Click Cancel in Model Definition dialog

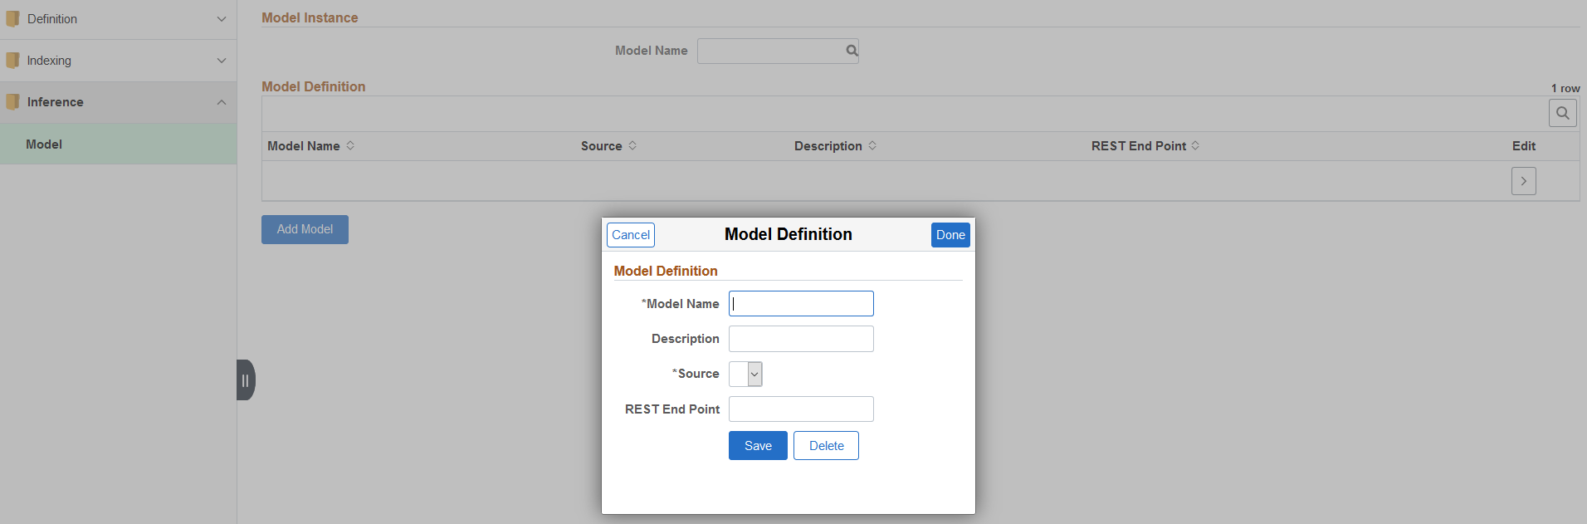(631, 235)
